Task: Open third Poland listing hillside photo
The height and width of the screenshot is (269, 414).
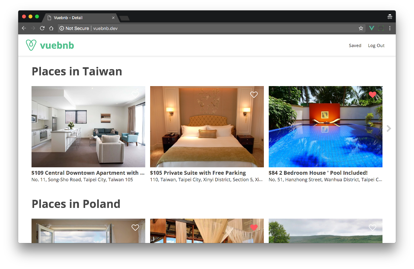Action: tap(326, 231)
